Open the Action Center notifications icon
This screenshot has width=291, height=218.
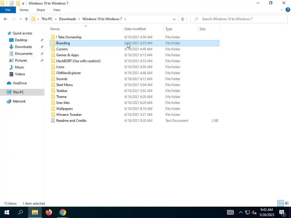point(282,212)
